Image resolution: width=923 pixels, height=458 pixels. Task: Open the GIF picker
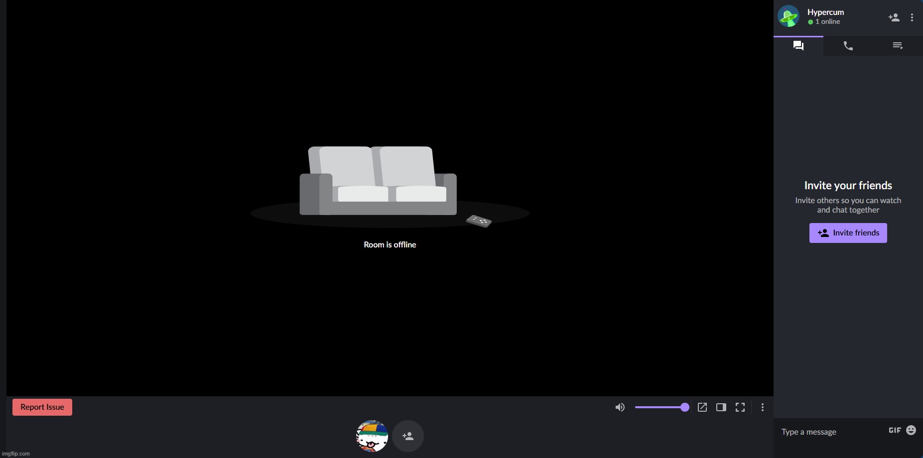[895, 430]
